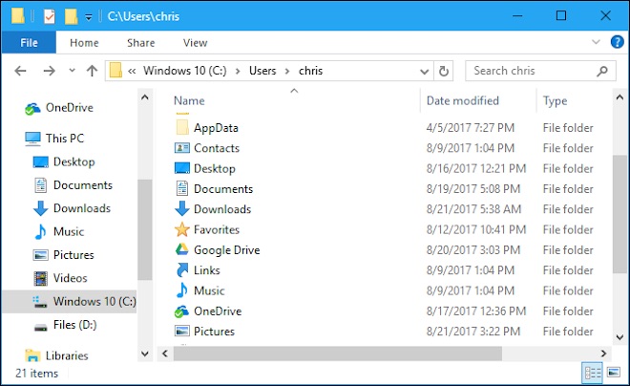Select OneDrive in navigation pane

click(x=59, y=108)
